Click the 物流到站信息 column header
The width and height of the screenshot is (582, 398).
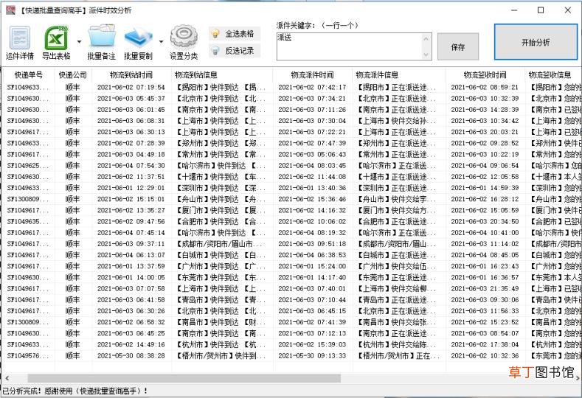click(221, 75)
